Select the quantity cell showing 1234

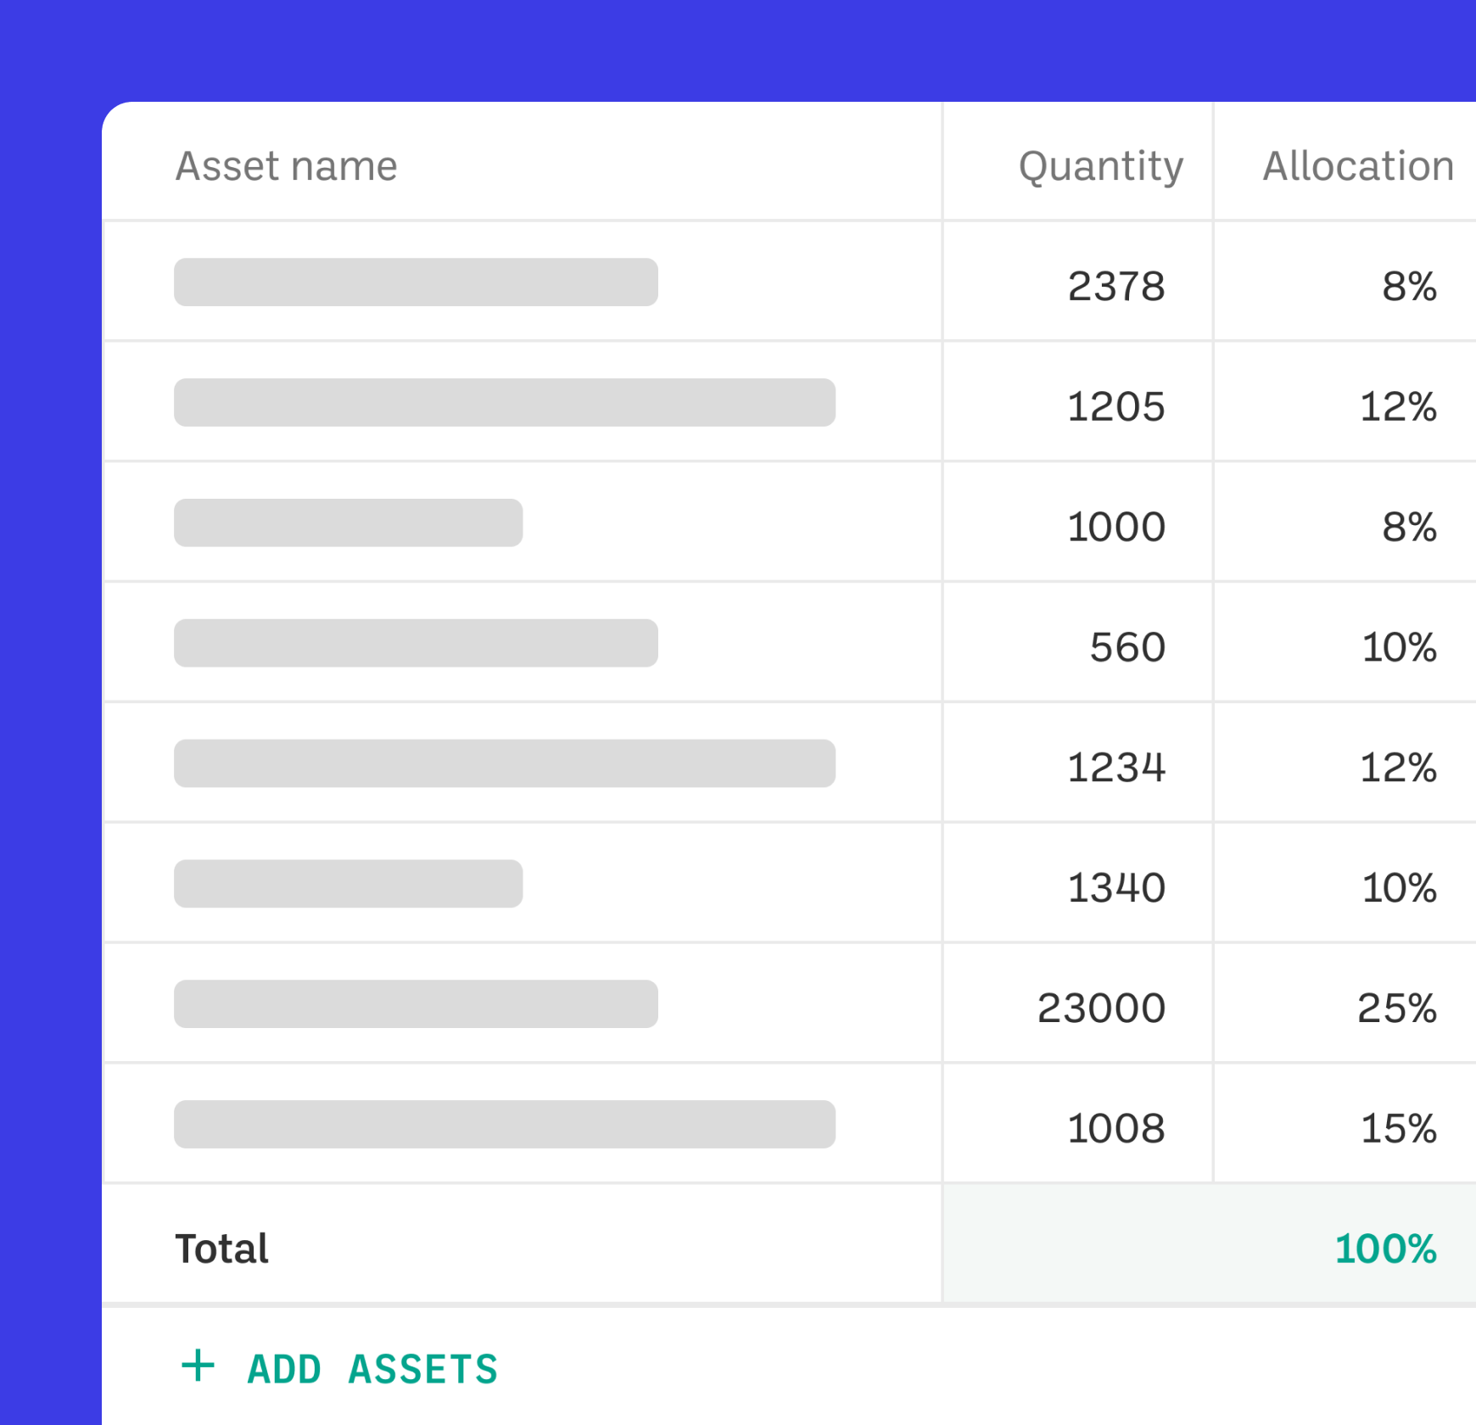tap(1115, 768)
